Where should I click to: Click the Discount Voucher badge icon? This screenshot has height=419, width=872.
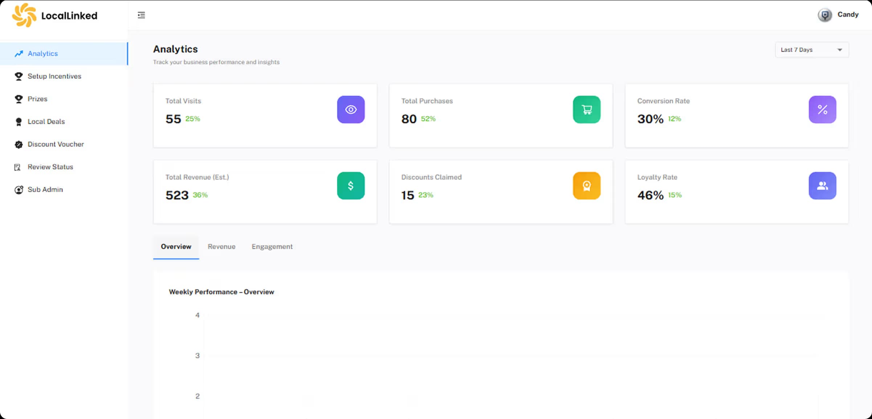[x=19, y=144]
